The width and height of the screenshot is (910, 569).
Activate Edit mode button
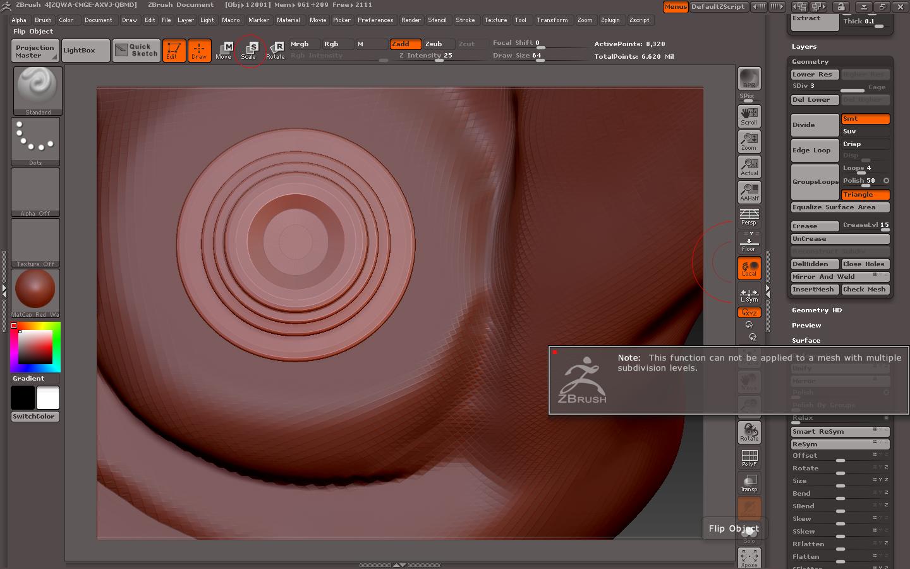tap(174, 51)
